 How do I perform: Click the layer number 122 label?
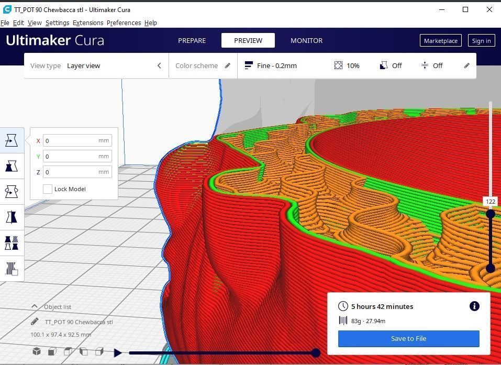491,202
